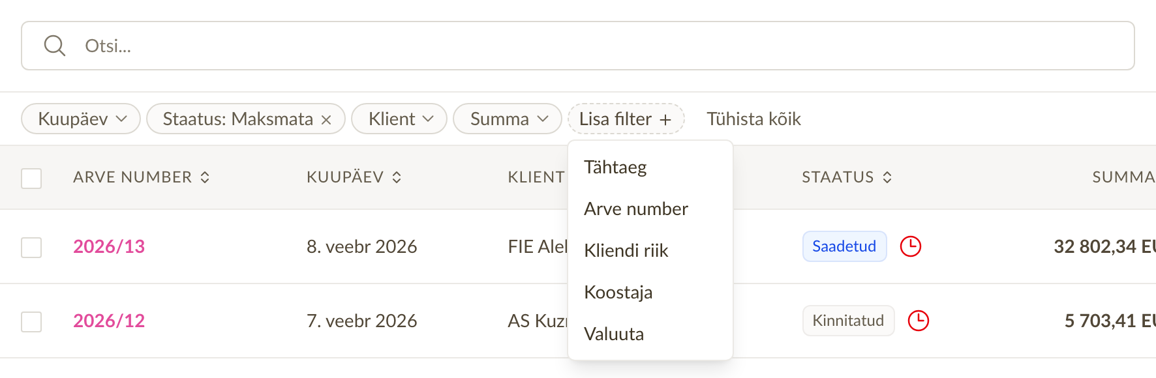Sort by Arve number column arrows
This screenshot has height=378, width=1156.
[x=205, y=177]
